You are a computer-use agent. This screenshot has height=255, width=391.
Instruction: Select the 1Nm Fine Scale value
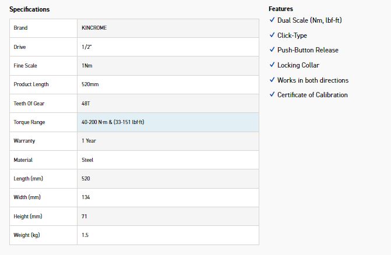[x=87, y=66]
